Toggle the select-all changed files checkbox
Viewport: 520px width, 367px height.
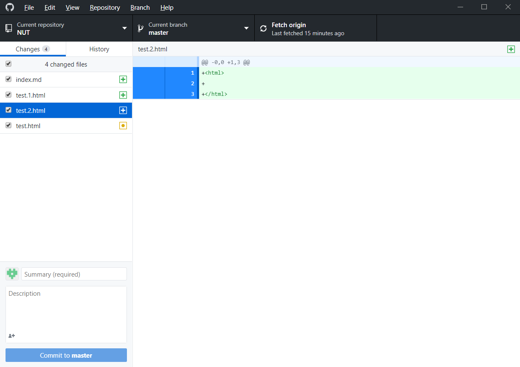coord(8,64)
